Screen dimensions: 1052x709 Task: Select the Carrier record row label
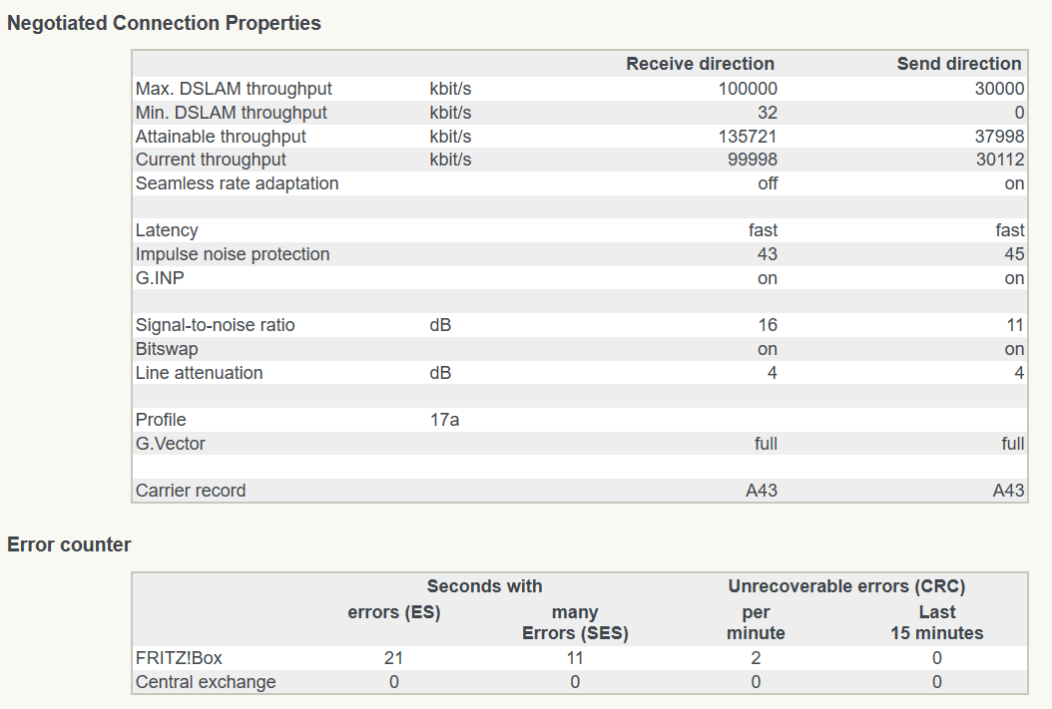coord(191,491)
